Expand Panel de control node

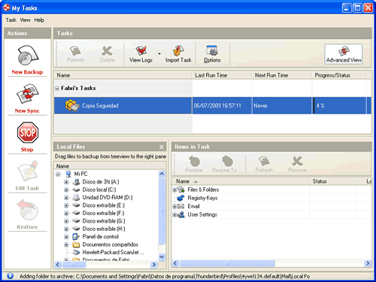coord(66,237)
